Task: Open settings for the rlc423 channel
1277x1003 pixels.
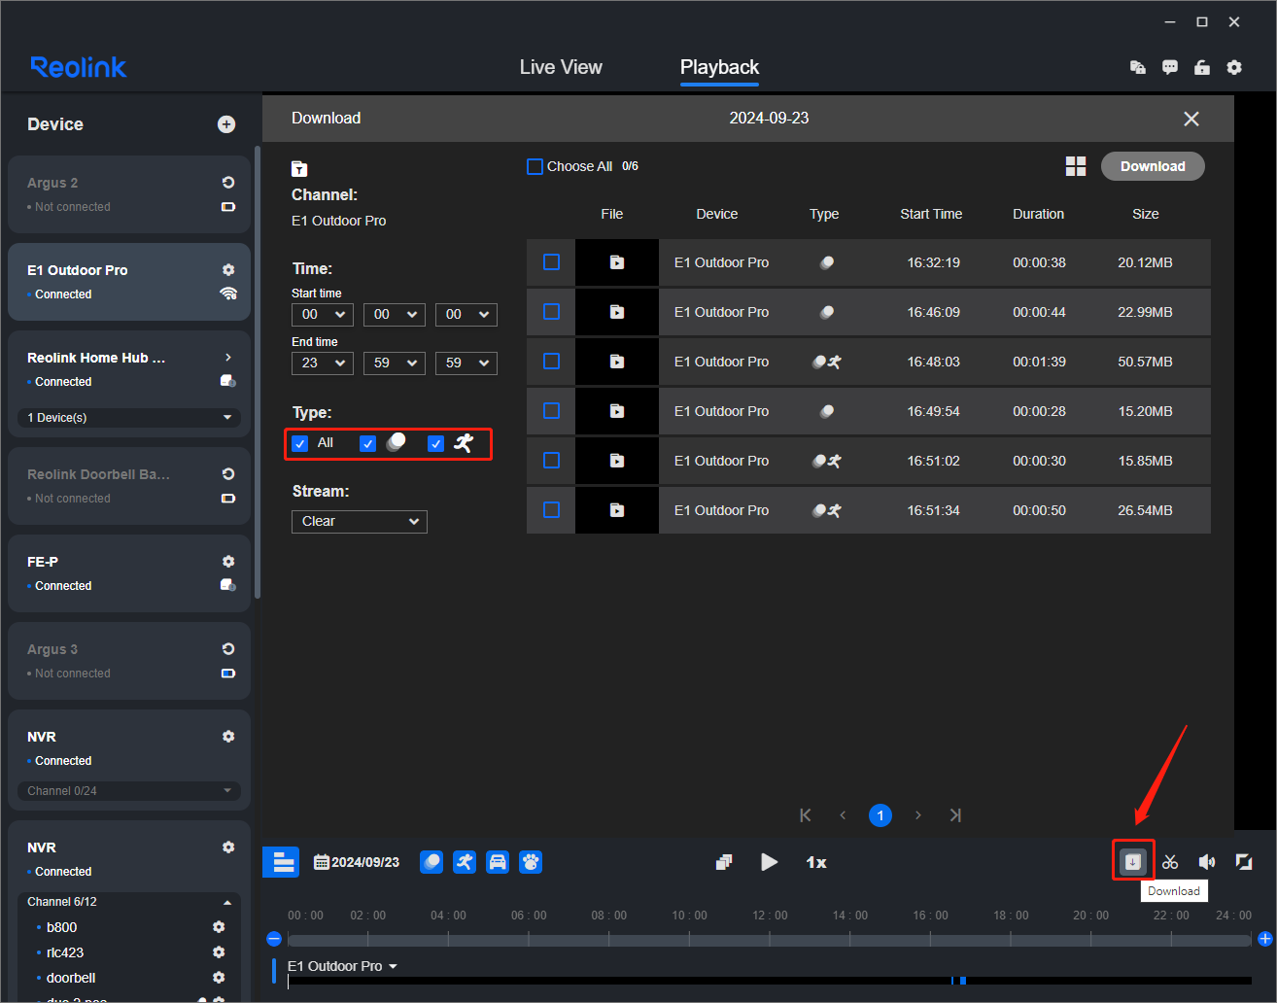Action: (219, 952)
